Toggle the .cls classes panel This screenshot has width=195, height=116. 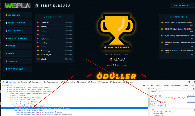186,89
